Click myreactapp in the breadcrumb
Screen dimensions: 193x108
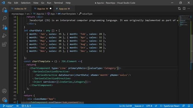point(17,14)
